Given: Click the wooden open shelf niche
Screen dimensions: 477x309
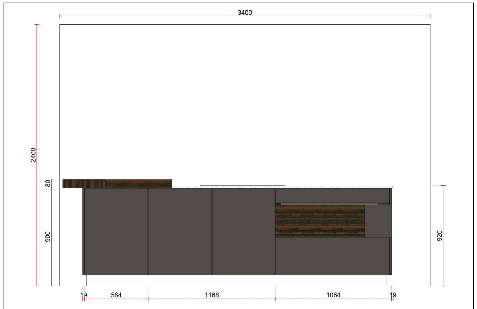Looking at the screenshot, I should click(320, 221).
